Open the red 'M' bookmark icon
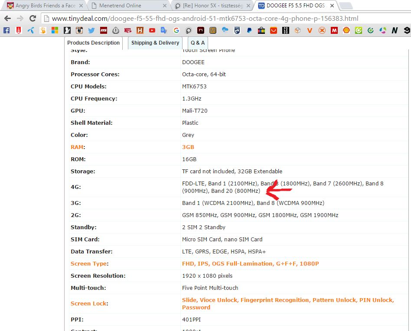Image resolution: width=411 pixels, height=331 pixels. coord(334,30)
